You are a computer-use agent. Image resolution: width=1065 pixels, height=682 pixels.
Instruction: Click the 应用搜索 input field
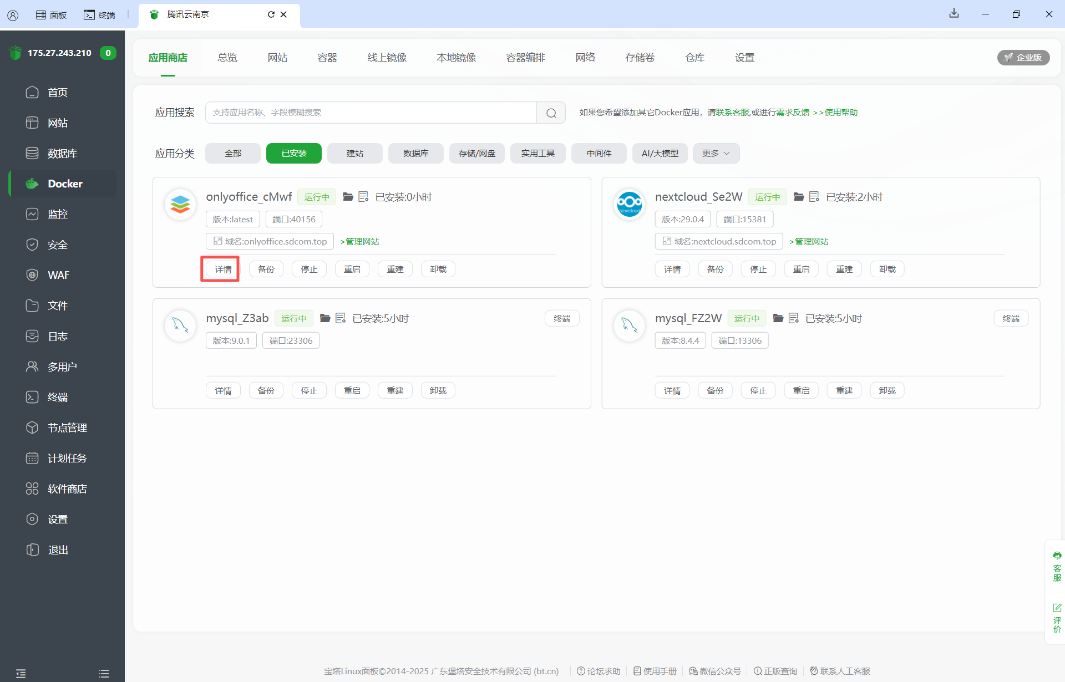[x=371, y=113]
